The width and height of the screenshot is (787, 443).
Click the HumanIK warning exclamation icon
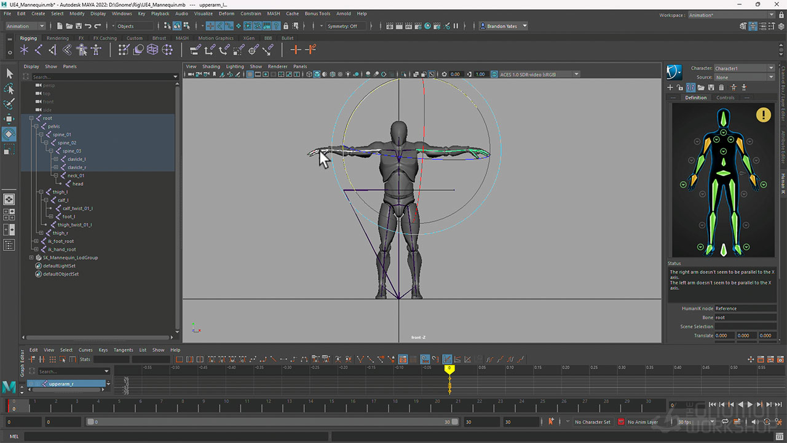(x=763, y=114)
